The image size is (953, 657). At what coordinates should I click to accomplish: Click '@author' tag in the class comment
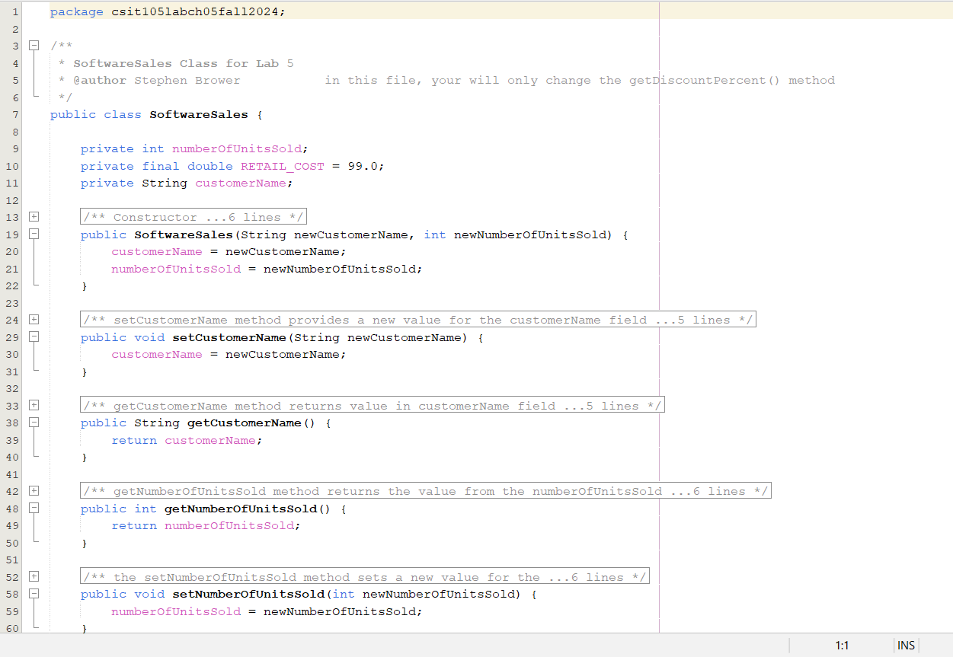click(100, 80)
